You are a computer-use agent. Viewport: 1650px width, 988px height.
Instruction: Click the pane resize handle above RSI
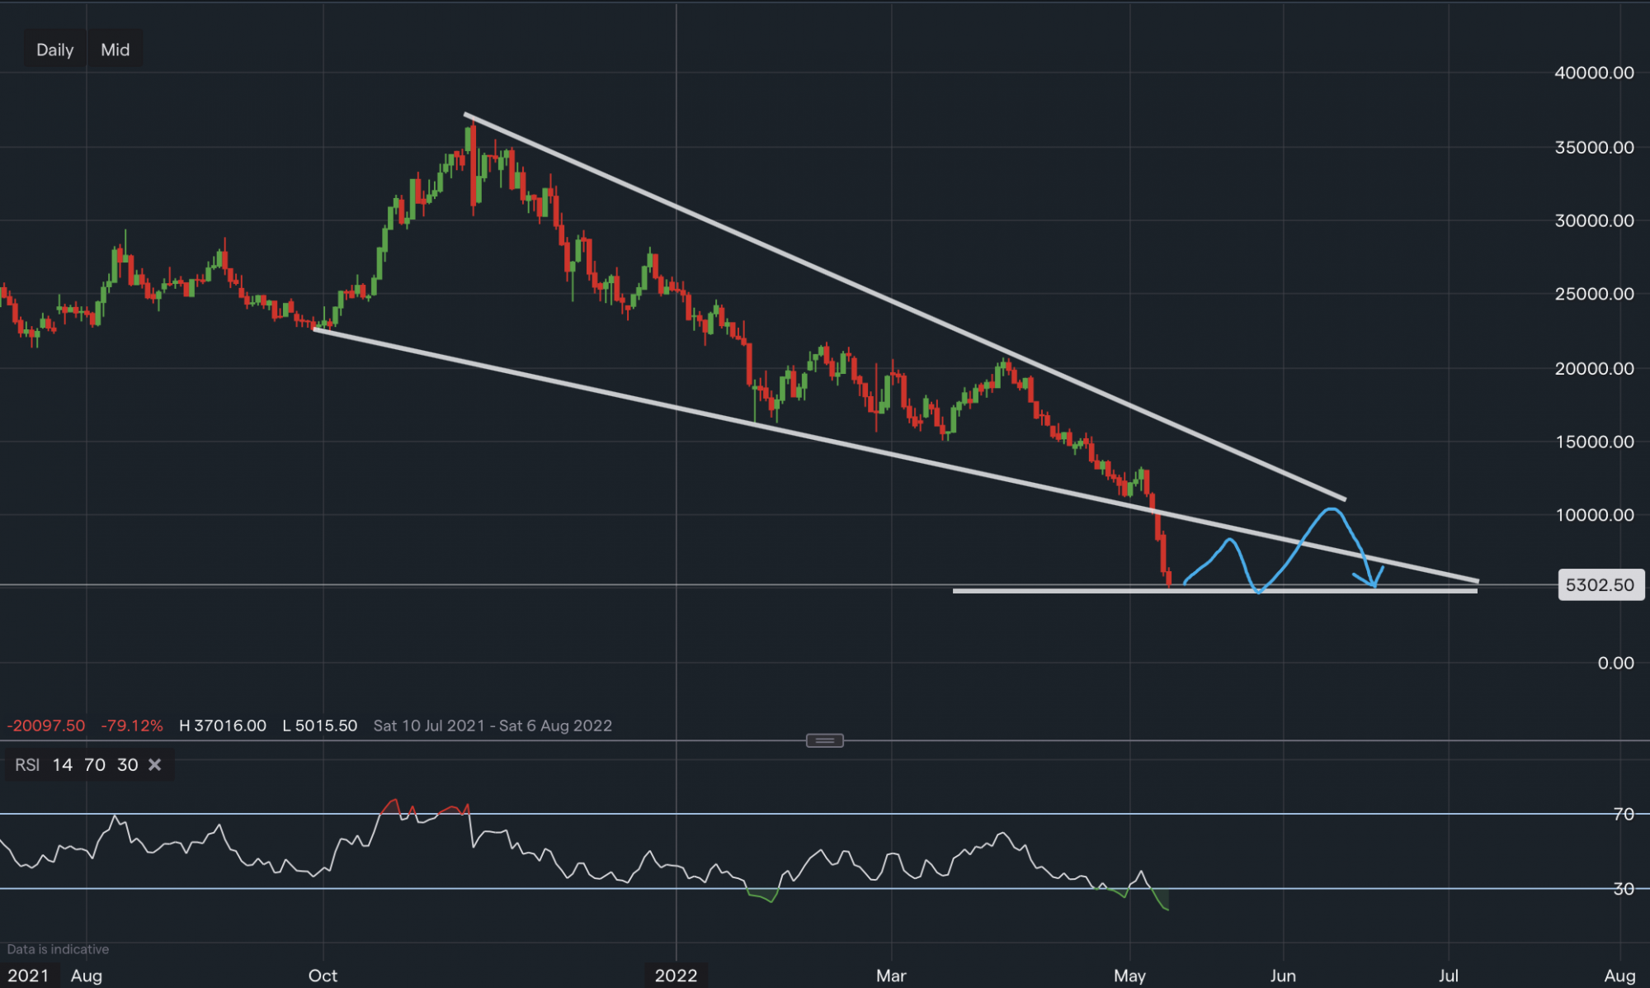click(x=824, y=740)
